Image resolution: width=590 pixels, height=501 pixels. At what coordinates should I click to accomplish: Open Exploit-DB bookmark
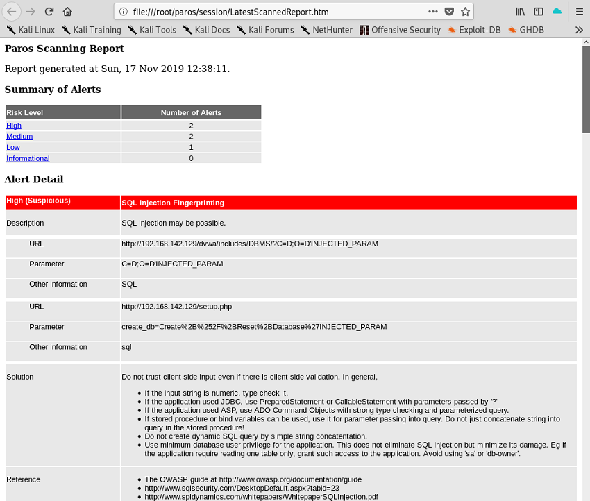(474, 30)
